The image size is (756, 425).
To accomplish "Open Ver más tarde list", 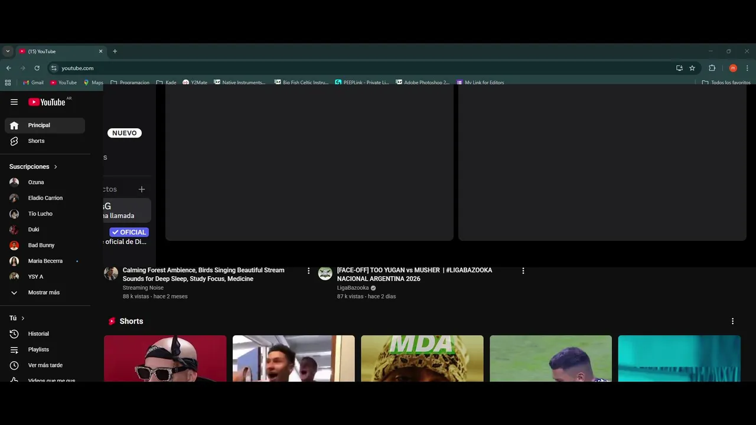I will 45,365.
